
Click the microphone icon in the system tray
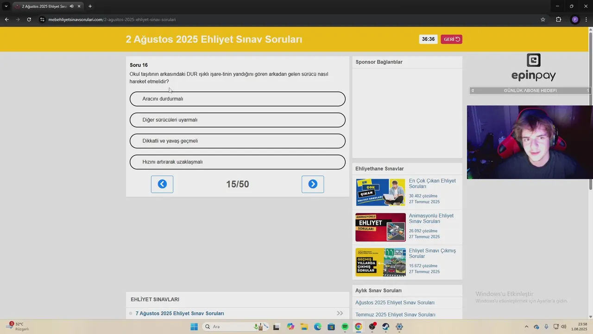(x=546, y=327)
